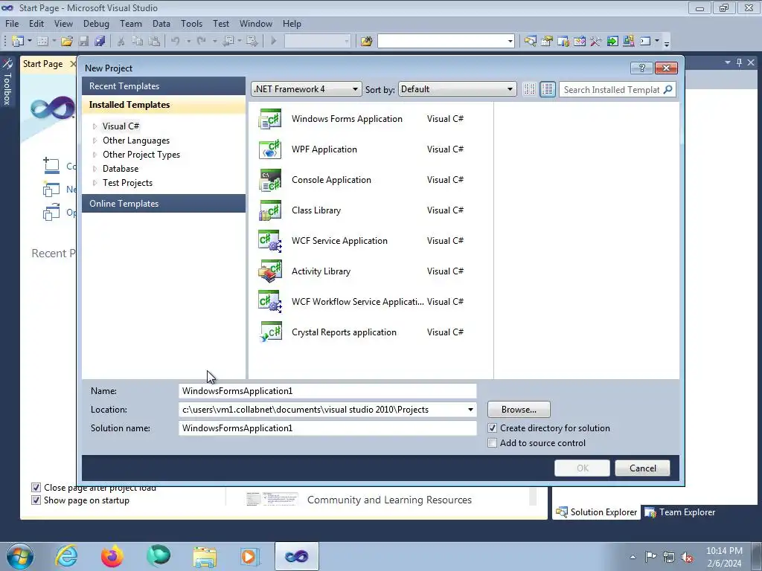Click the Cut scissors toolbar icon
Viewport: 762px width, 571px height.
click(x=121, y=42)
